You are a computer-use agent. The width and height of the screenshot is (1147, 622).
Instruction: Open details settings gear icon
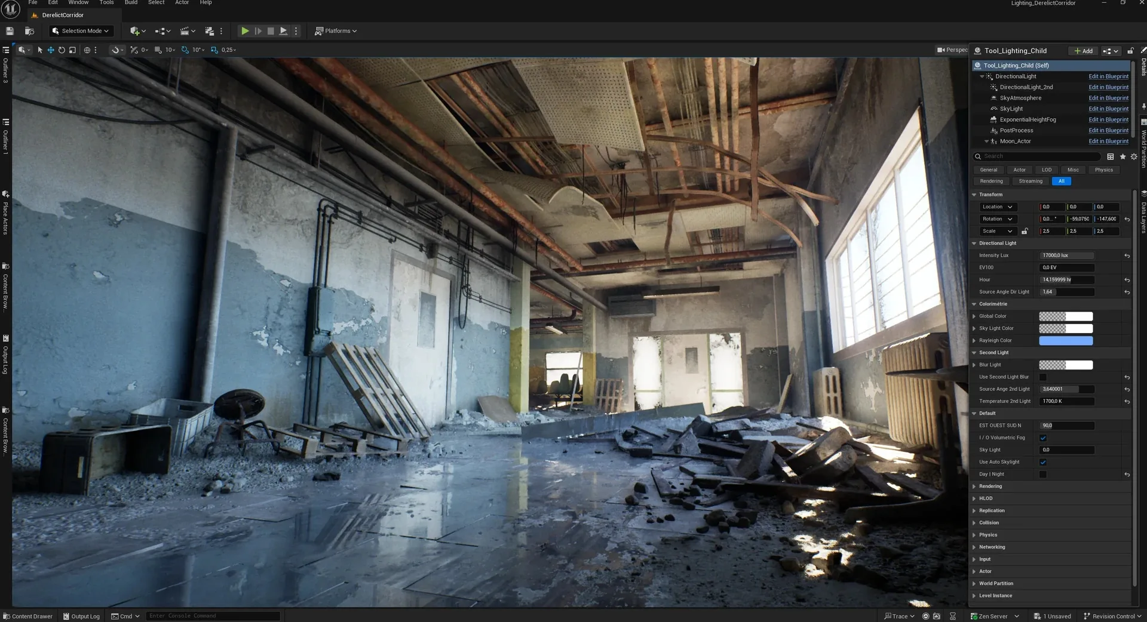pyautogui.click(x=1134, y=156)
